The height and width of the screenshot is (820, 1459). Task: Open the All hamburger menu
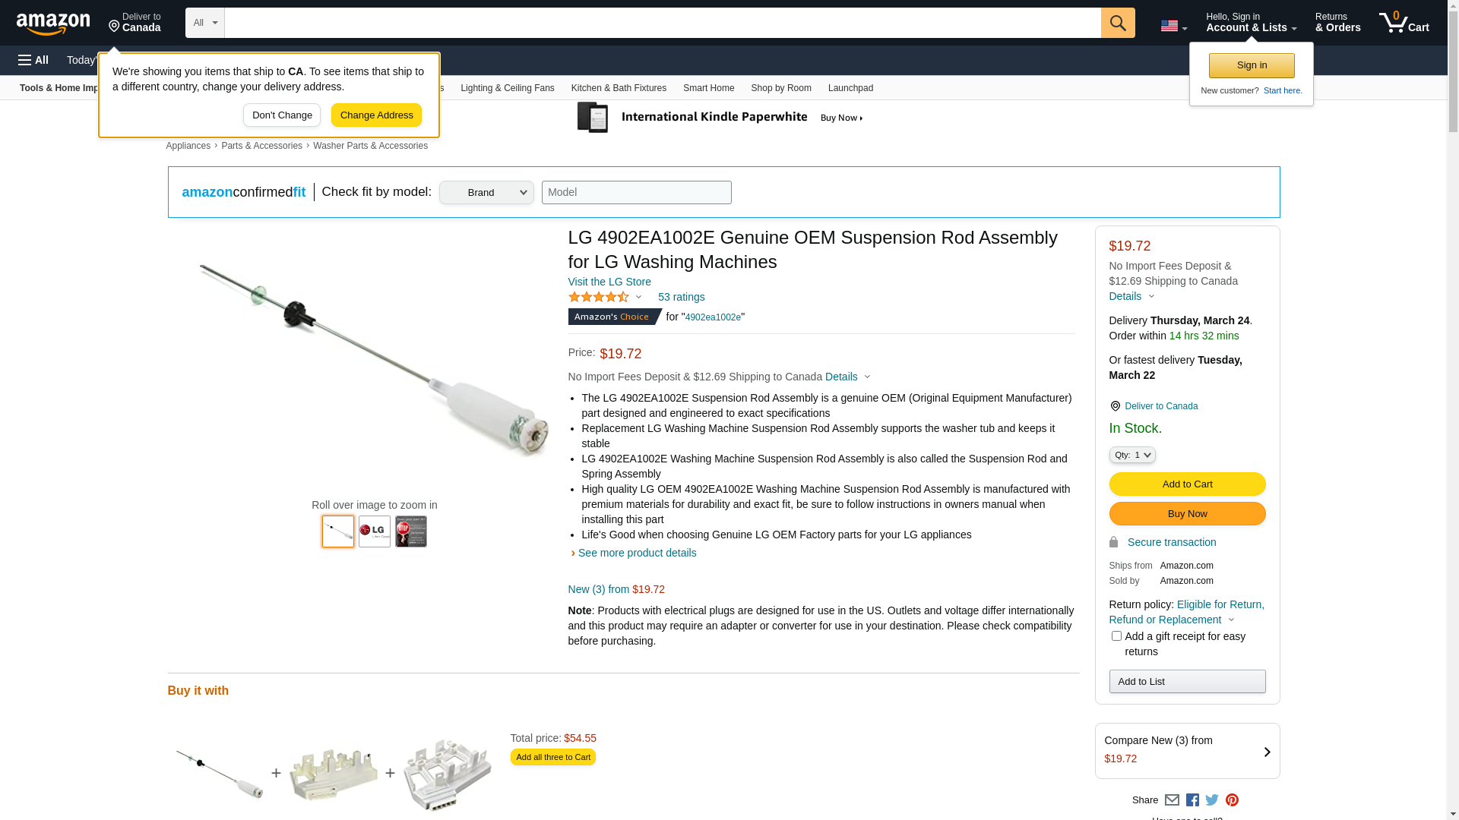[33, 60]
